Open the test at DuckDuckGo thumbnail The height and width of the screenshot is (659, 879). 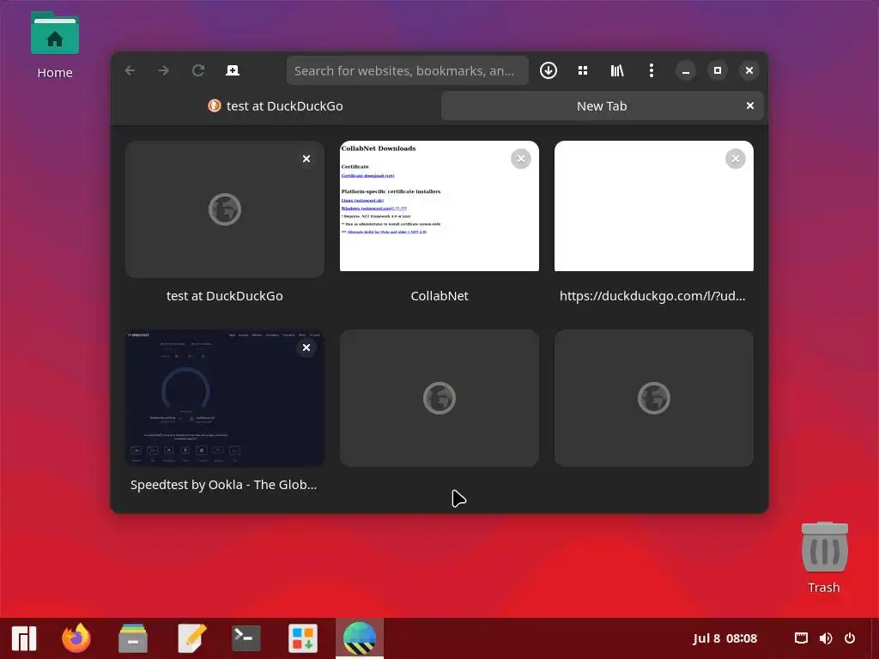click(x=225, y=209)
